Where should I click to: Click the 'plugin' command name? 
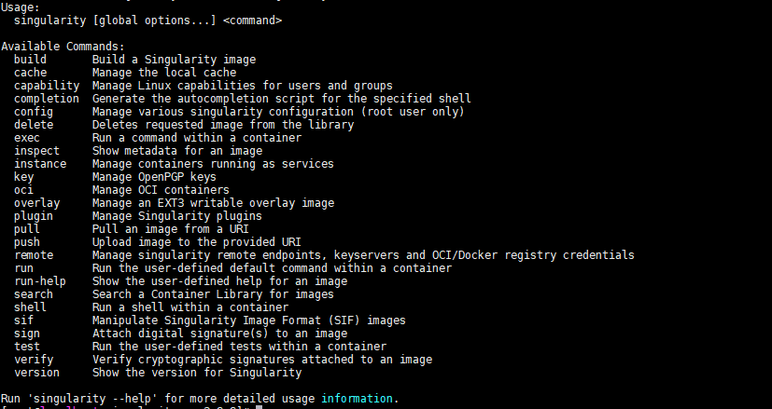coord(34,216)
